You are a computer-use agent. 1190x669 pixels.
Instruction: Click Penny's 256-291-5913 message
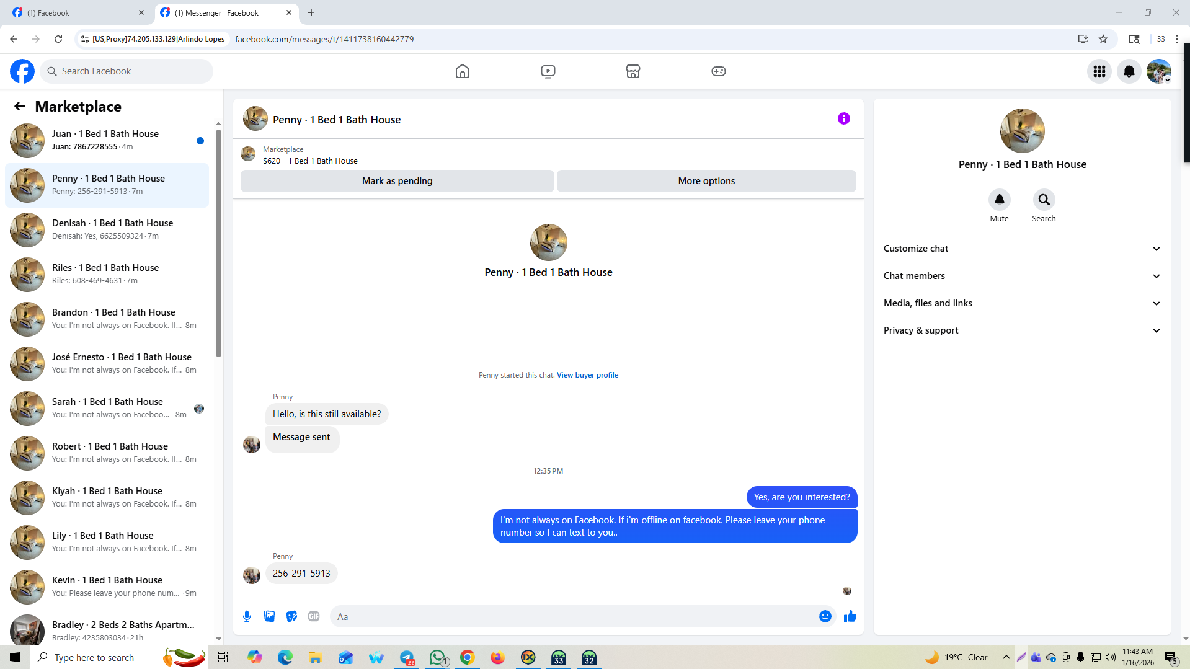point(301,574)
